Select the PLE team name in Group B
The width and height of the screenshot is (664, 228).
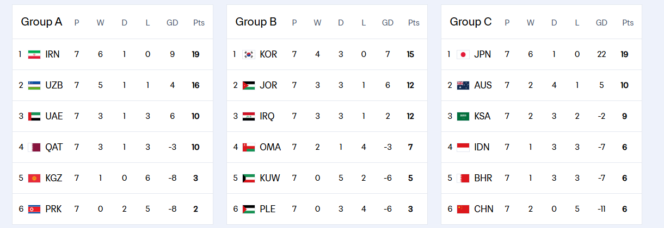coord(268,209)
